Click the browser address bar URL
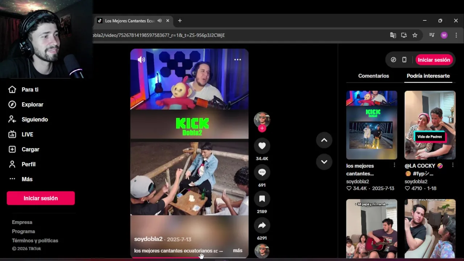Screen dimensions: 464x261 (159, 35)
